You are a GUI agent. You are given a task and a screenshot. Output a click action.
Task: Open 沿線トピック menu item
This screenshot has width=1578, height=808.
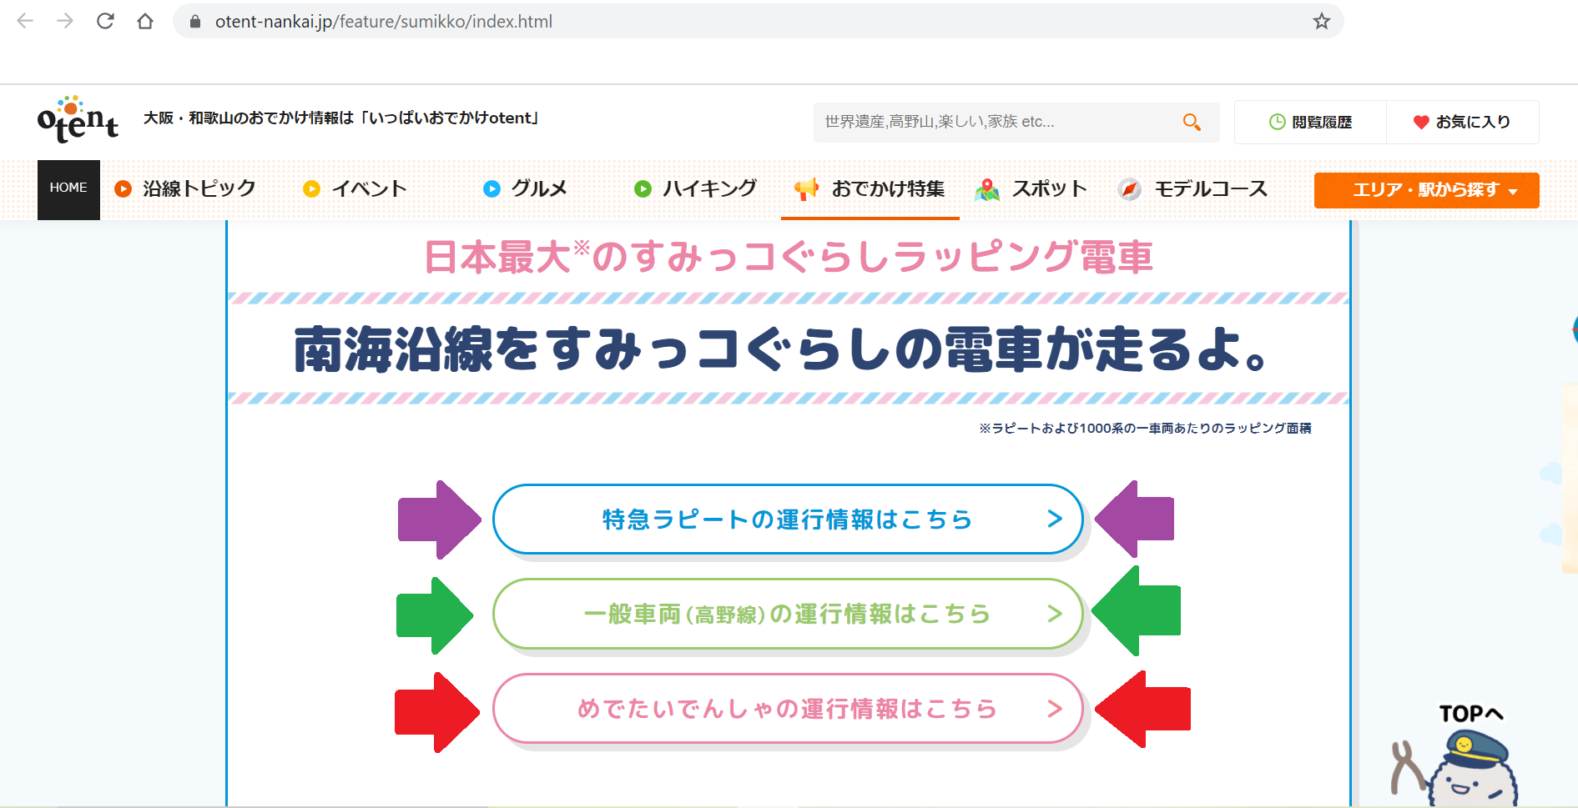(185, 188)
